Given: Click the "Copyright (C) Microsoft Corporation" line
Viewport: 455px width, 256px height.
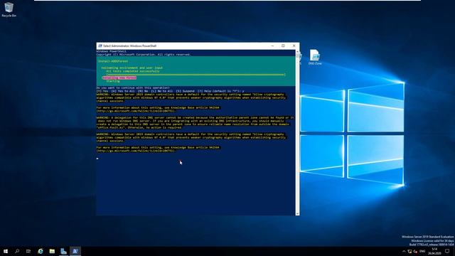Looking at the screenshot, I should pos(144,55).
